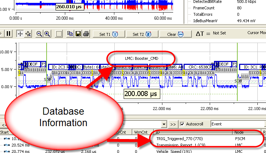Click the zoom out magnifier icon

39,34
